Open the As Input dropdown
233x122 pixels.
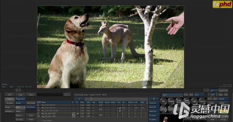coord(154,115)
